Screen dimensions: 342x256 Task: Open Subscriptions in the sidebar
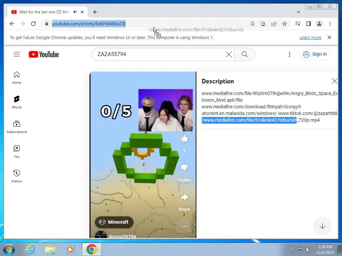pyautogui.click(x=17, y=127)
